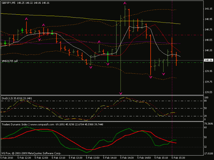Click the 141.15 price axis label
This screenshot has height=160, width=214.
click(209, 9)
